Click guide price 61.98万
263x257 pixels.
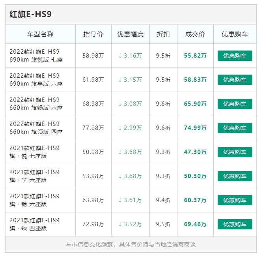pos(93,80)
